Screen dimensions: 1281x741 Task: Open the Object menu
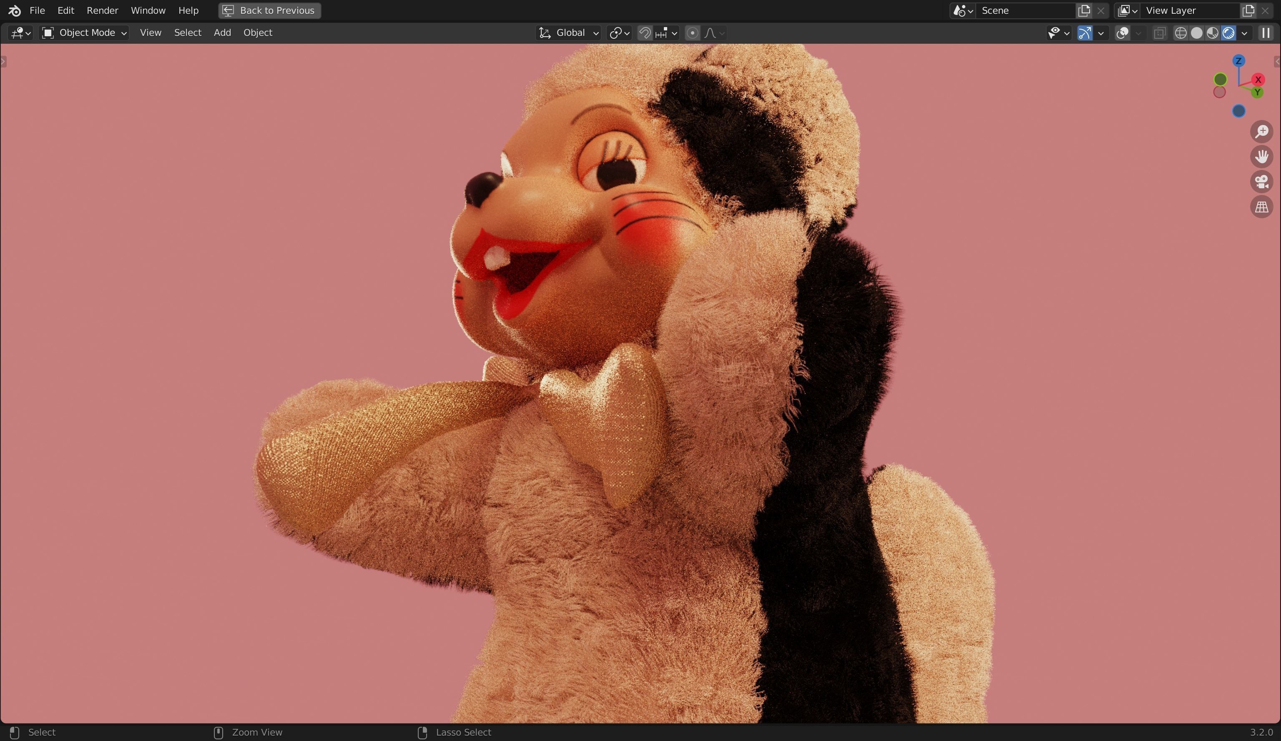point(257,32)
